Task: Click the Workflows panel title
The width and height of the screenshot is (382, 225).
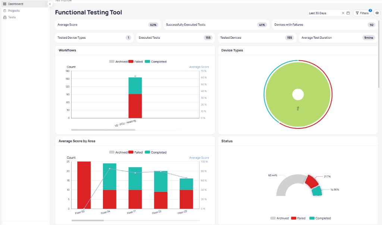Action: pyautogui.click(x=67, y=50)
